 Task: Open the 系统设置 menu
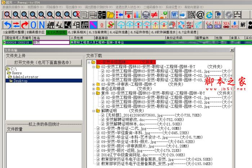coord(174,7)
